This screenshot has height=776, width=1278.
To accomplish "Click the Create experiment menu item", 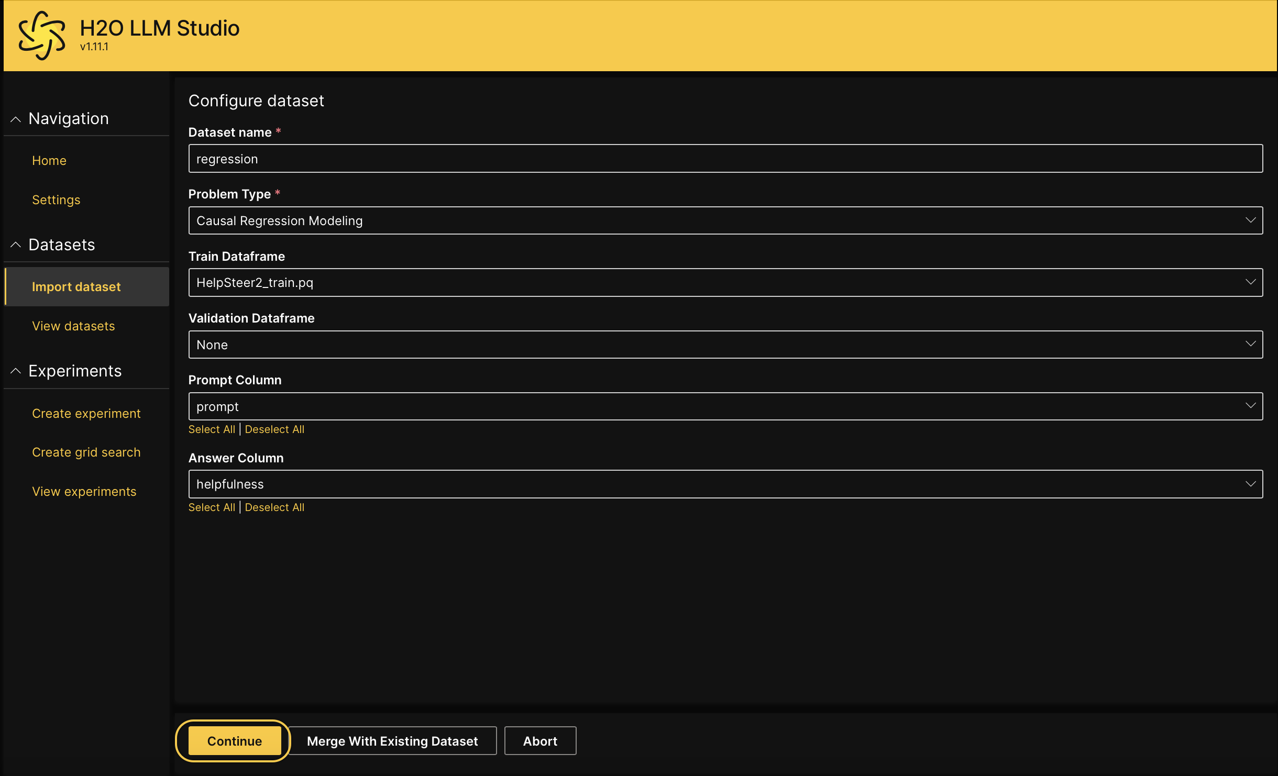I will tap(86, 415).
